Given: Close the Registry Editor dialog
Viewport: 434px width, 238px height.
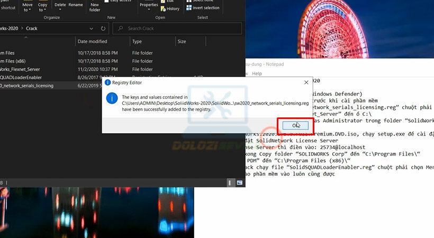Looking at the screenshot, I should (306, 83).
